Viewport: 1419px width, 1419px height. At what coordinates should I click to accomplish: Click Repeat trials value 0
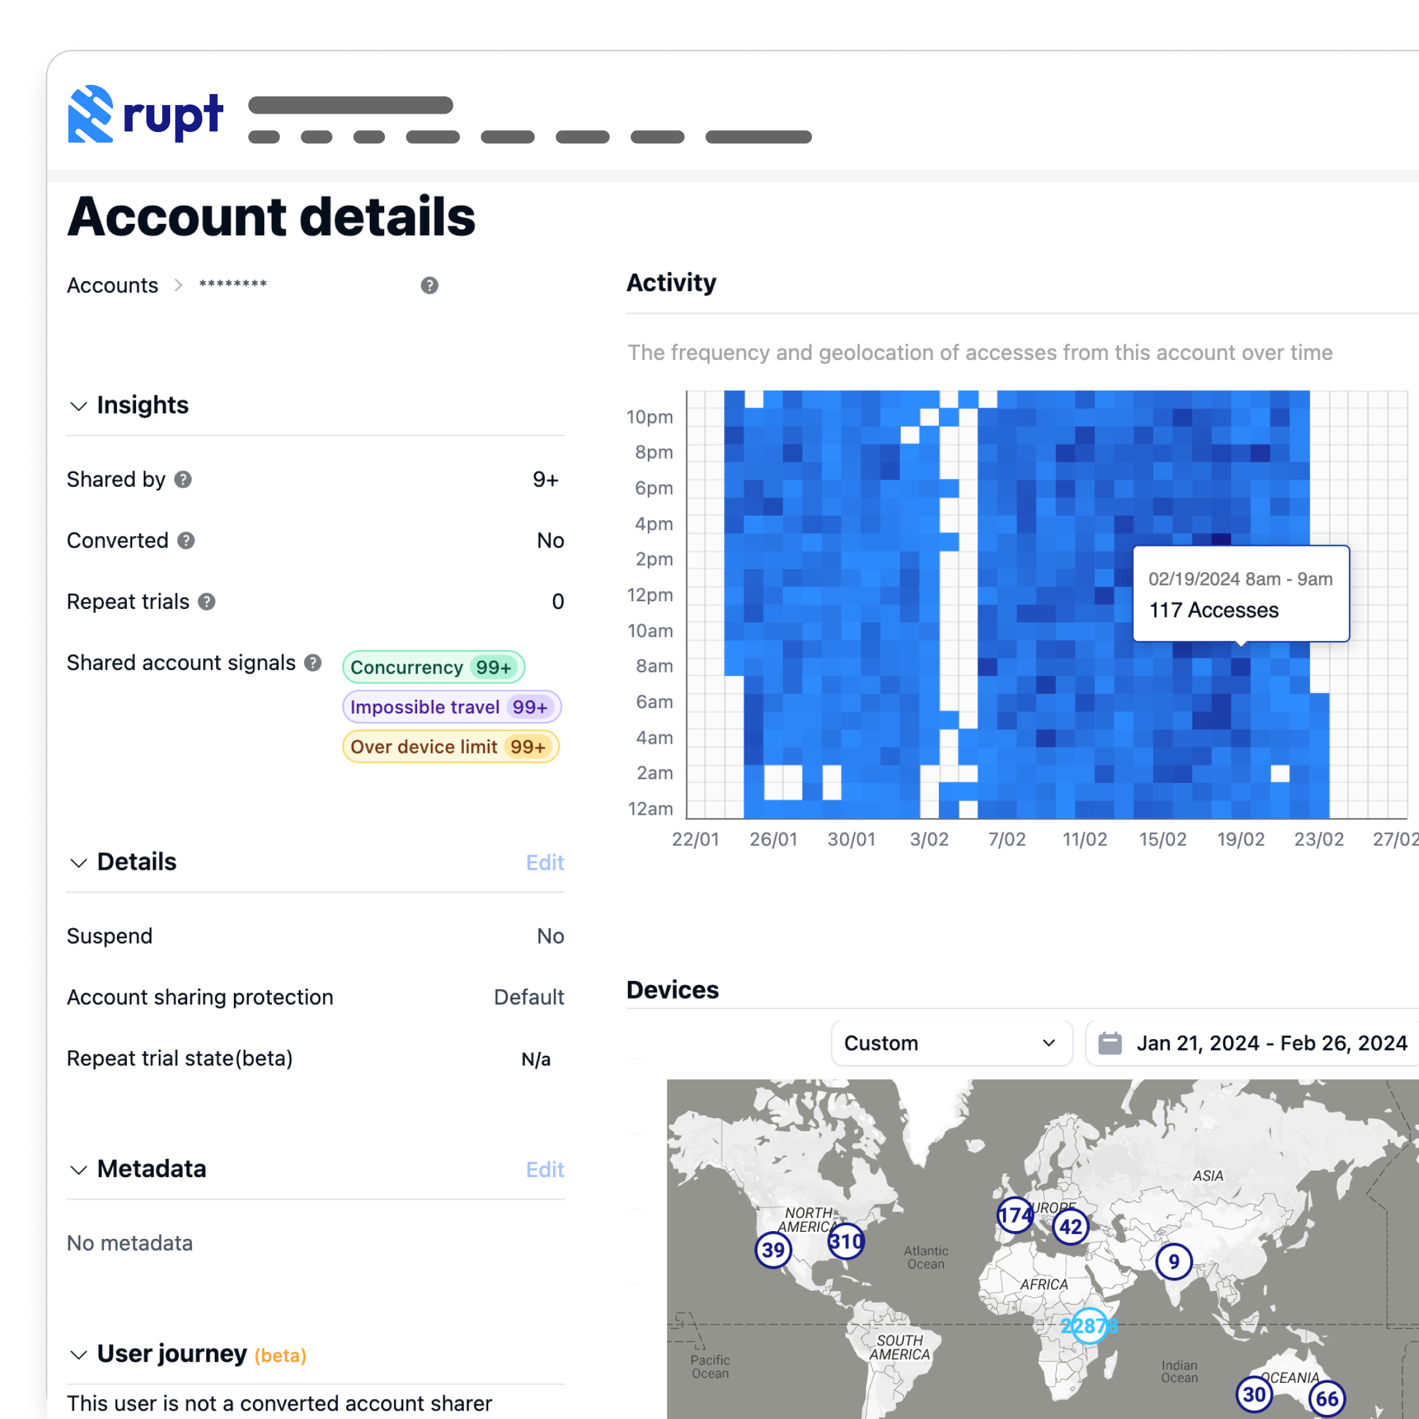(x=558, y=602)
